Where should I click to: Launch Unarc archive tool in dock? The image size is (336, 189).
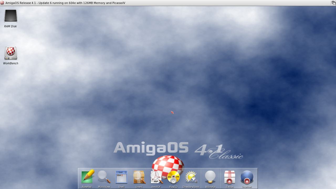(139, 177)
